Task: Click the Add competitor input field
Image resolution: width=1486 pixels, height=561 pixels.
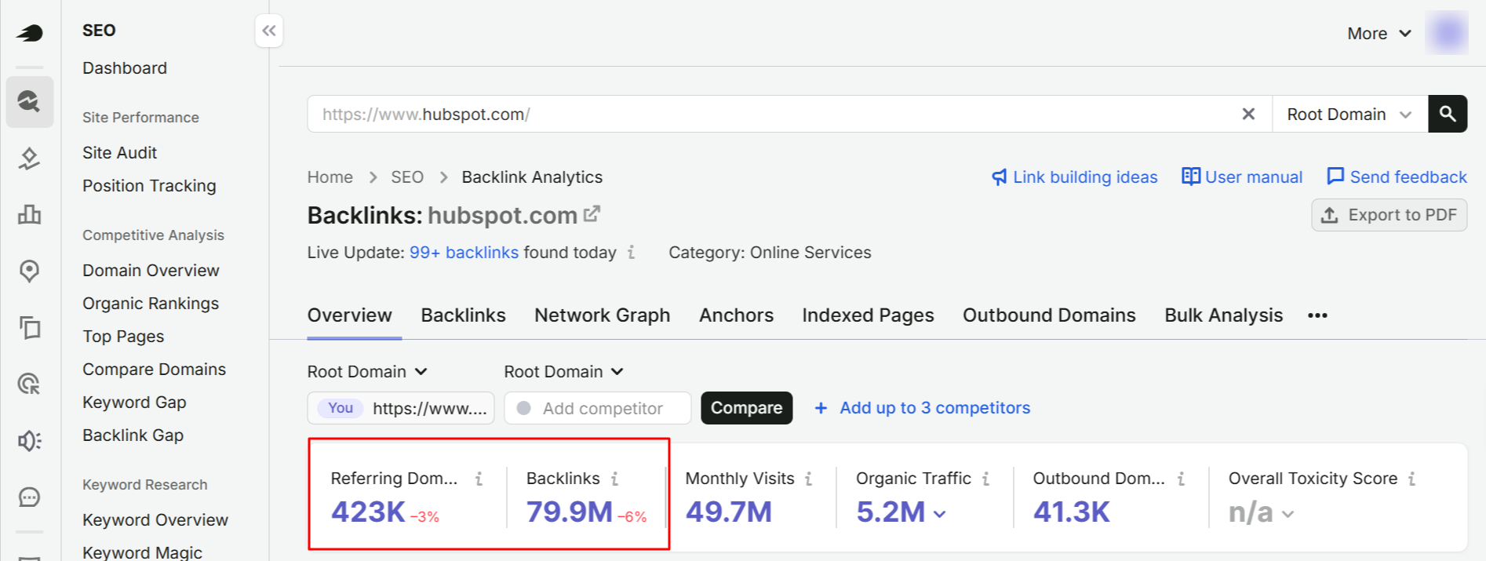Action: [597, 408]
